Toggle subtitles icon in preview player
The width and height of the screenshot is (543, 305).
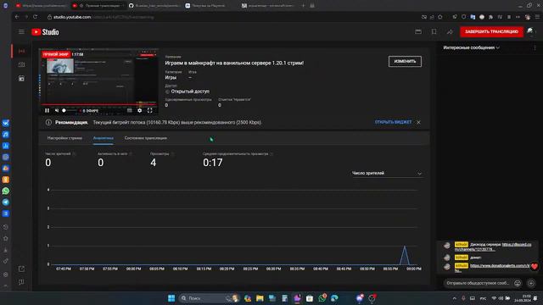tap(130, 111)
